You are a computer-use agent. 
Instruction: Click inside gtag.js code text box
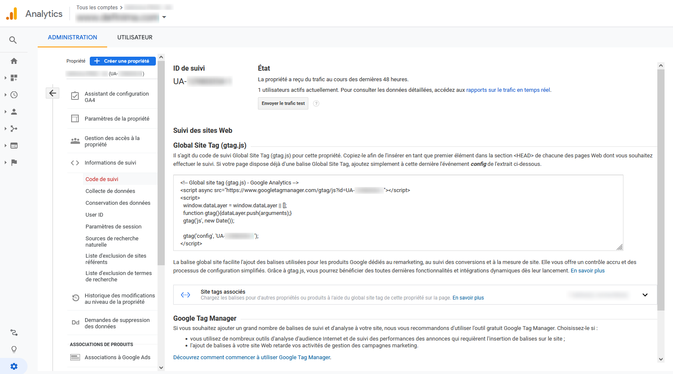point(398,213)
